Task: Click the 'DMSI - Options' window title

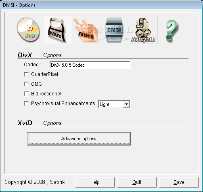Action: [19, 5]
